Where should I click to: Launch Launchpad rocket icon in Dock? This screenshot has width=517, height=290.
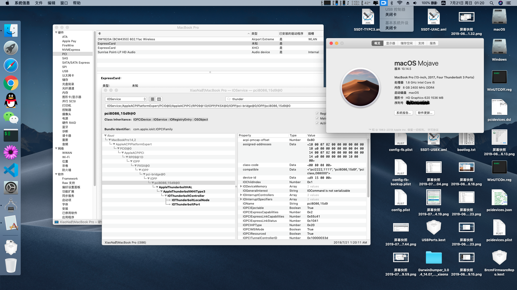(11, 48)
